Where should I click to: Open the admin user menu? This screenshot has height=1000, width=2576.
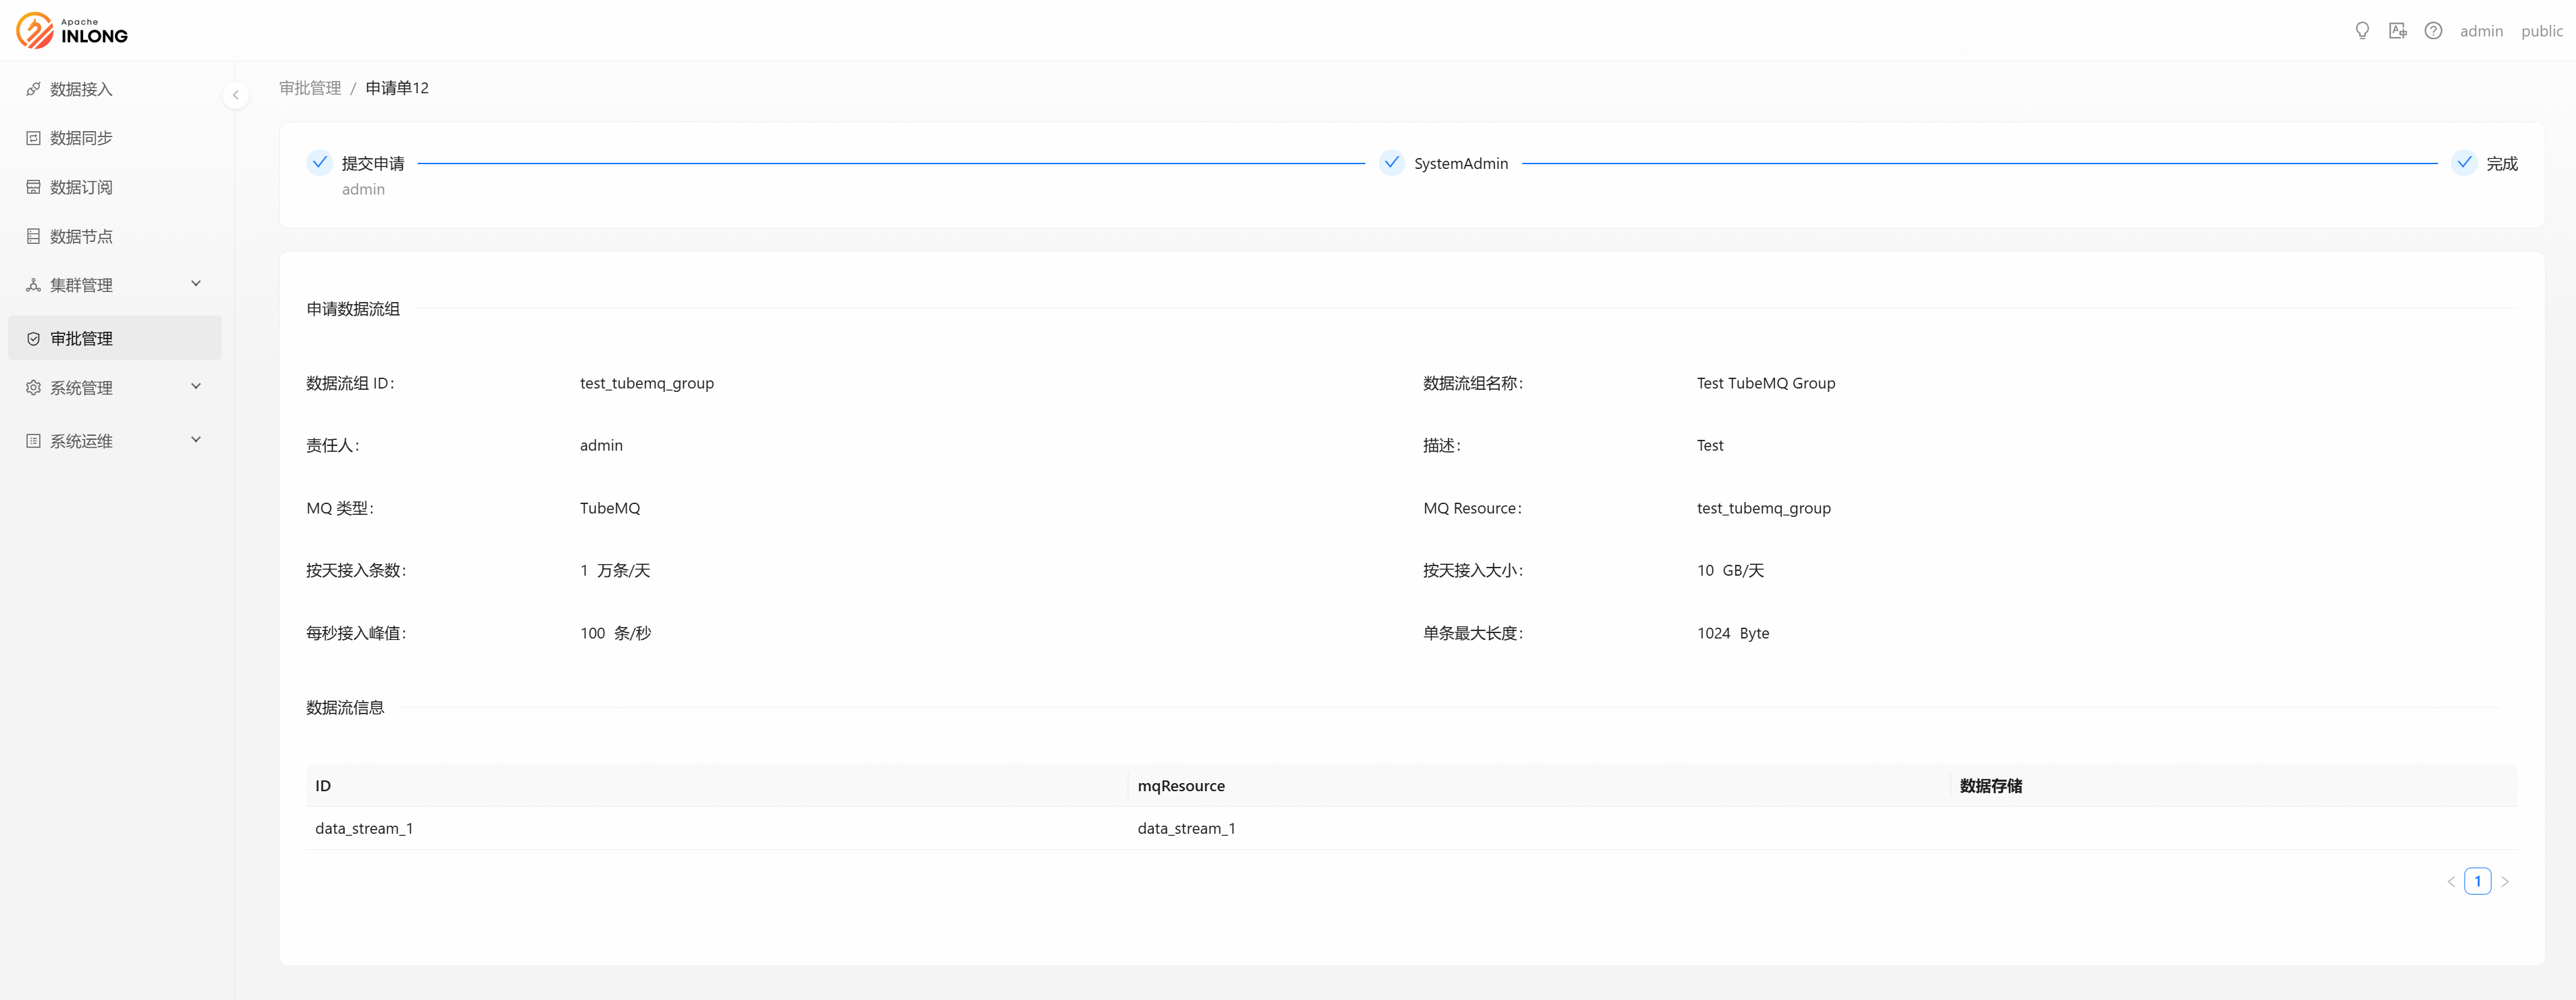point(2481,31)
